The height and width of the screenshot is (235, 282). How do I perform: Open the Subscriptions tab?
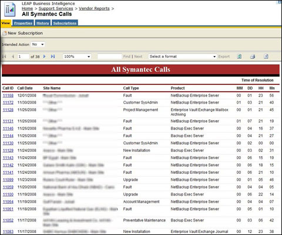[65, 23]
